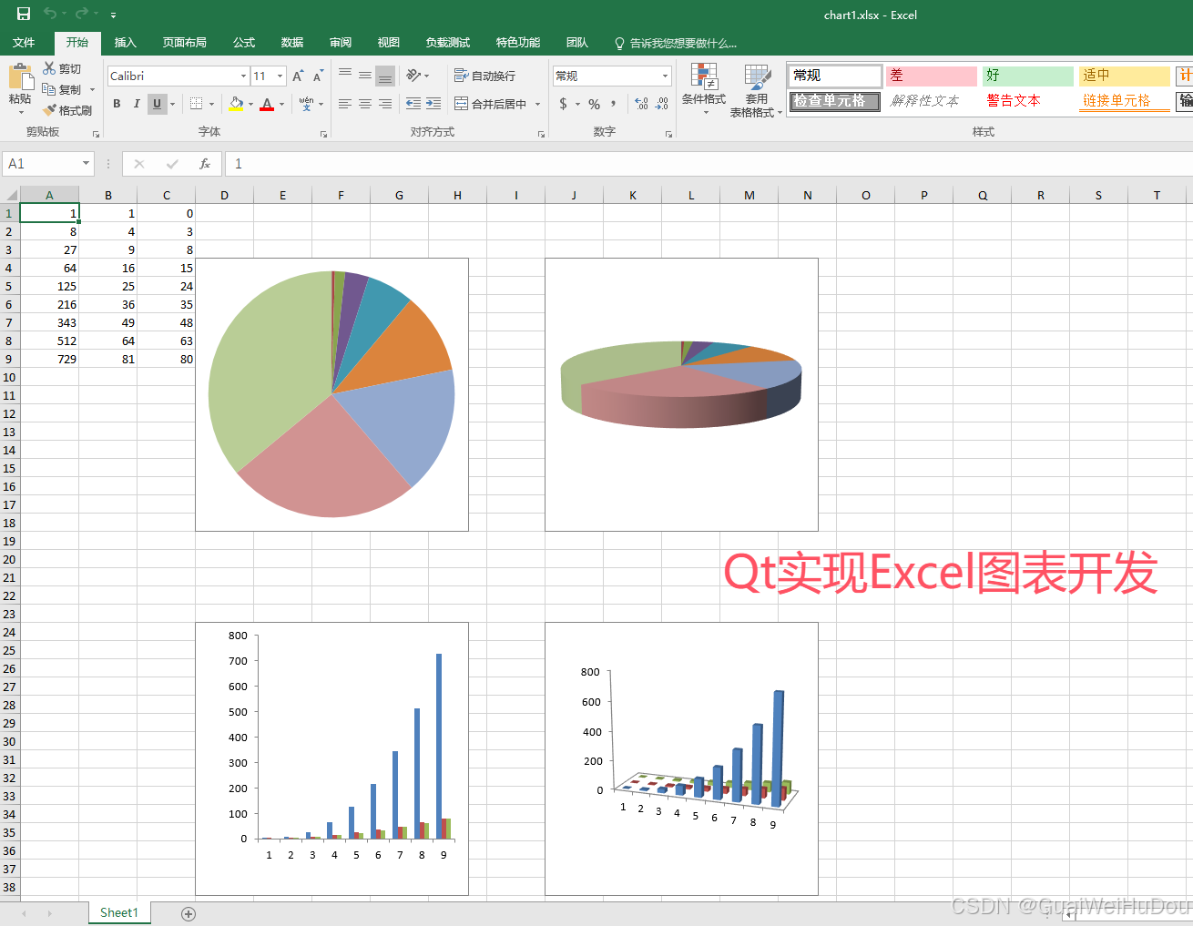
Task: Apply the red font color A
Action: (x=267, y=104)
